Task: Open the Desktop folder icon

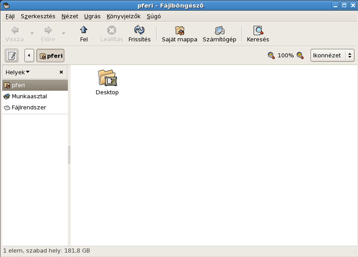Action: 107,78
